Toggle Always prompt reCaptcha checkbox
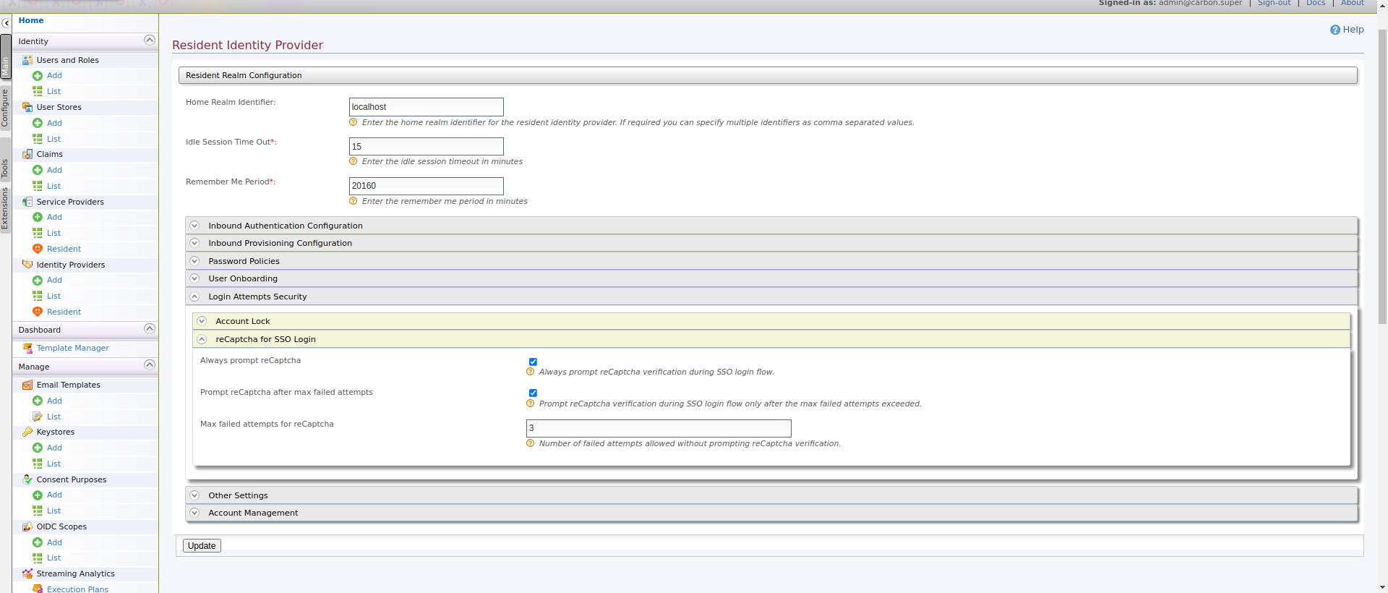This screenshot has height=593, width=1388. [533, 362]
